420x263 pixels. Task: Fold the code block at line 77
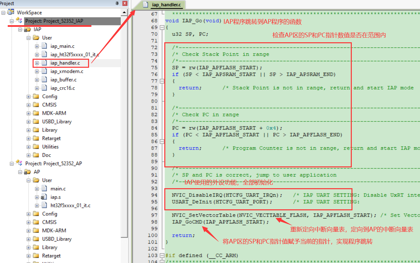(x=162, y=81)
